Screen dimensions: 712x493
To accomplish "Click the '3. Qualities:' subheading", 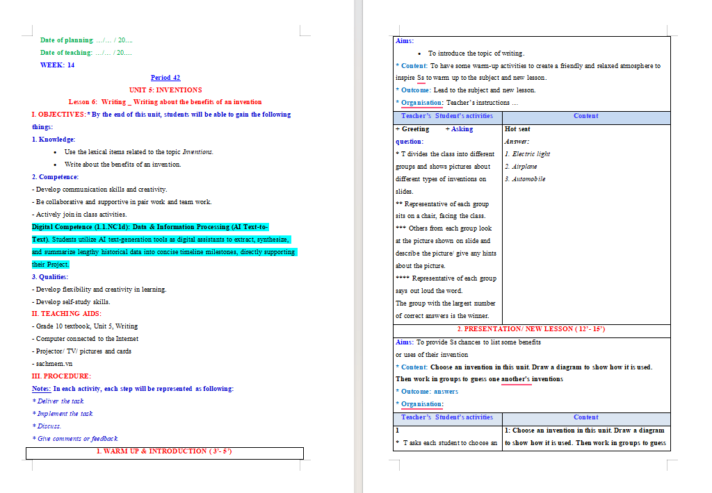I will 50,276.
